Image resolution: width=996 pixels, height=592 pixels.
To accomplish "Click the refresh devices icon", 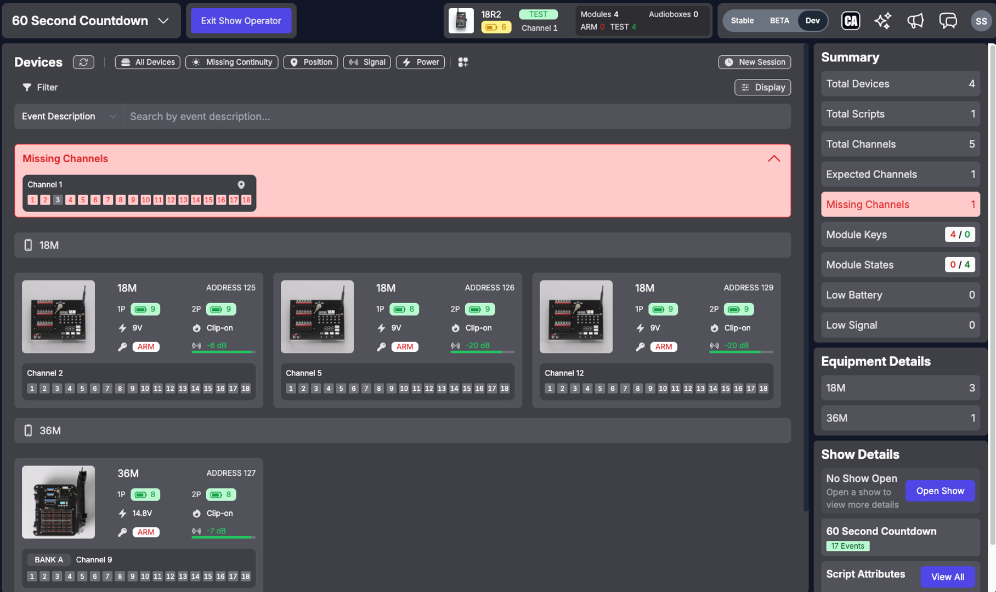I will (83, 62).
